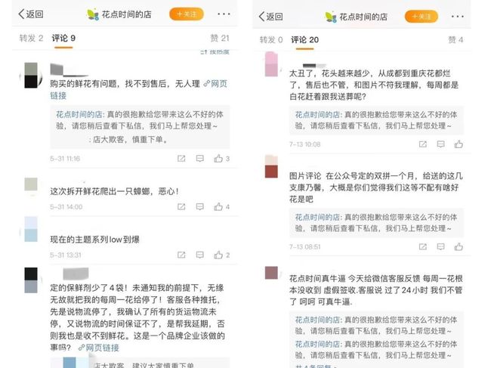Follow 花点时间的店 with the left orange button
The image size is (491, 368).
(x=187, y=14)
